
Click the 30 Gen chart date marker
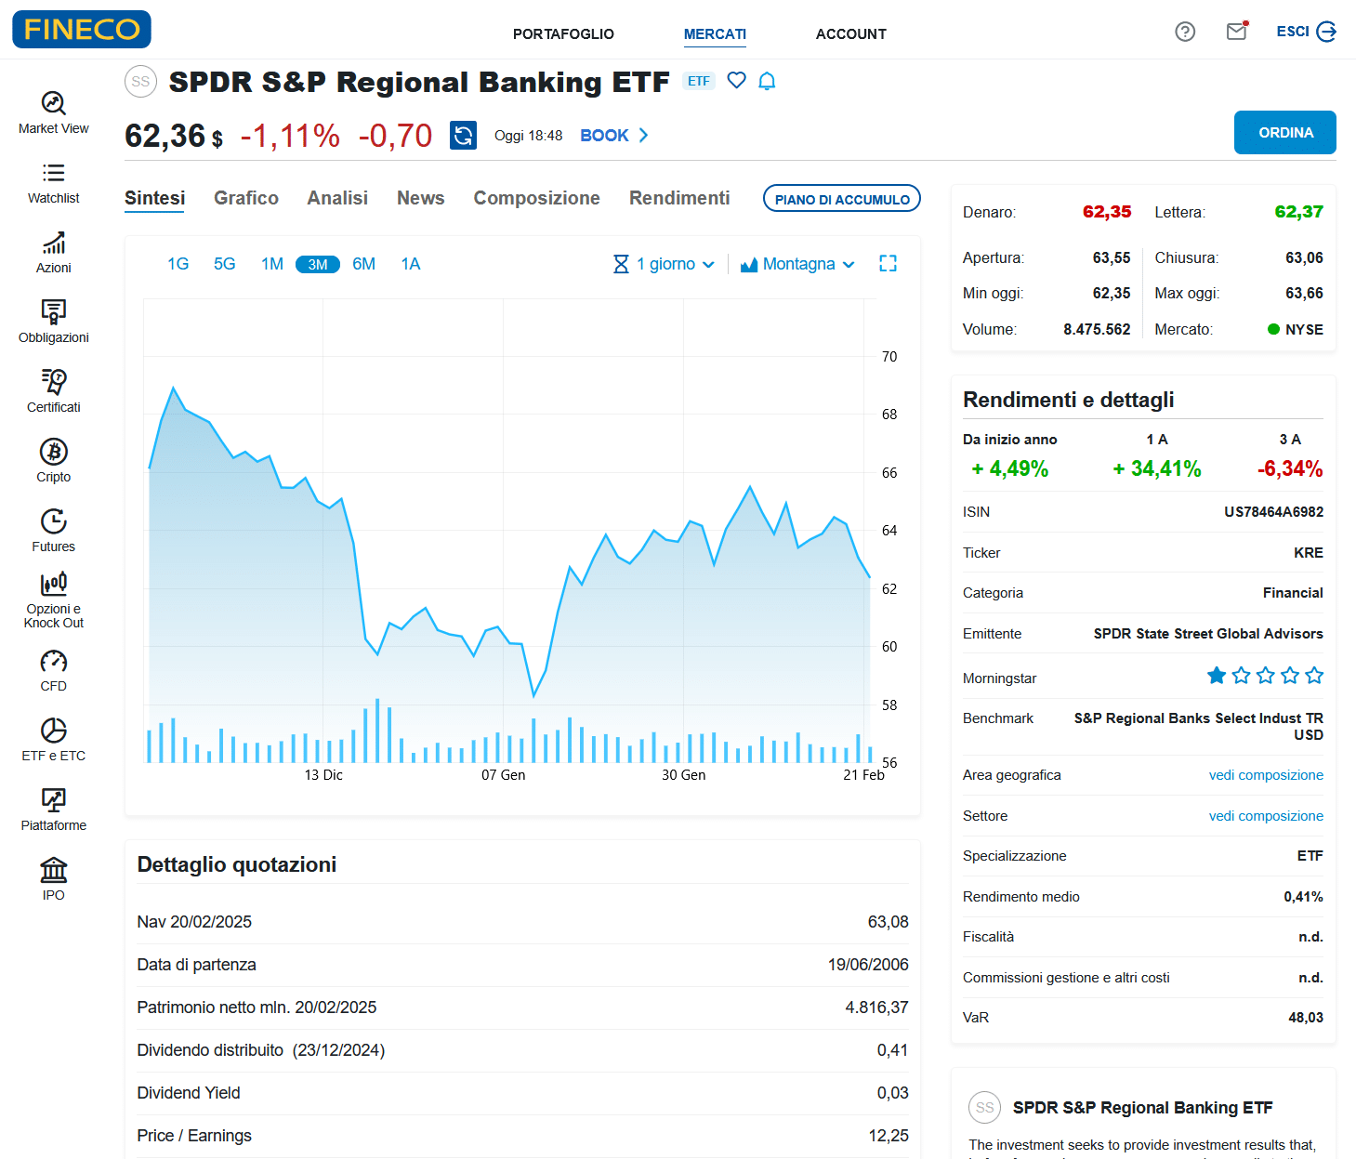[683, 775]
